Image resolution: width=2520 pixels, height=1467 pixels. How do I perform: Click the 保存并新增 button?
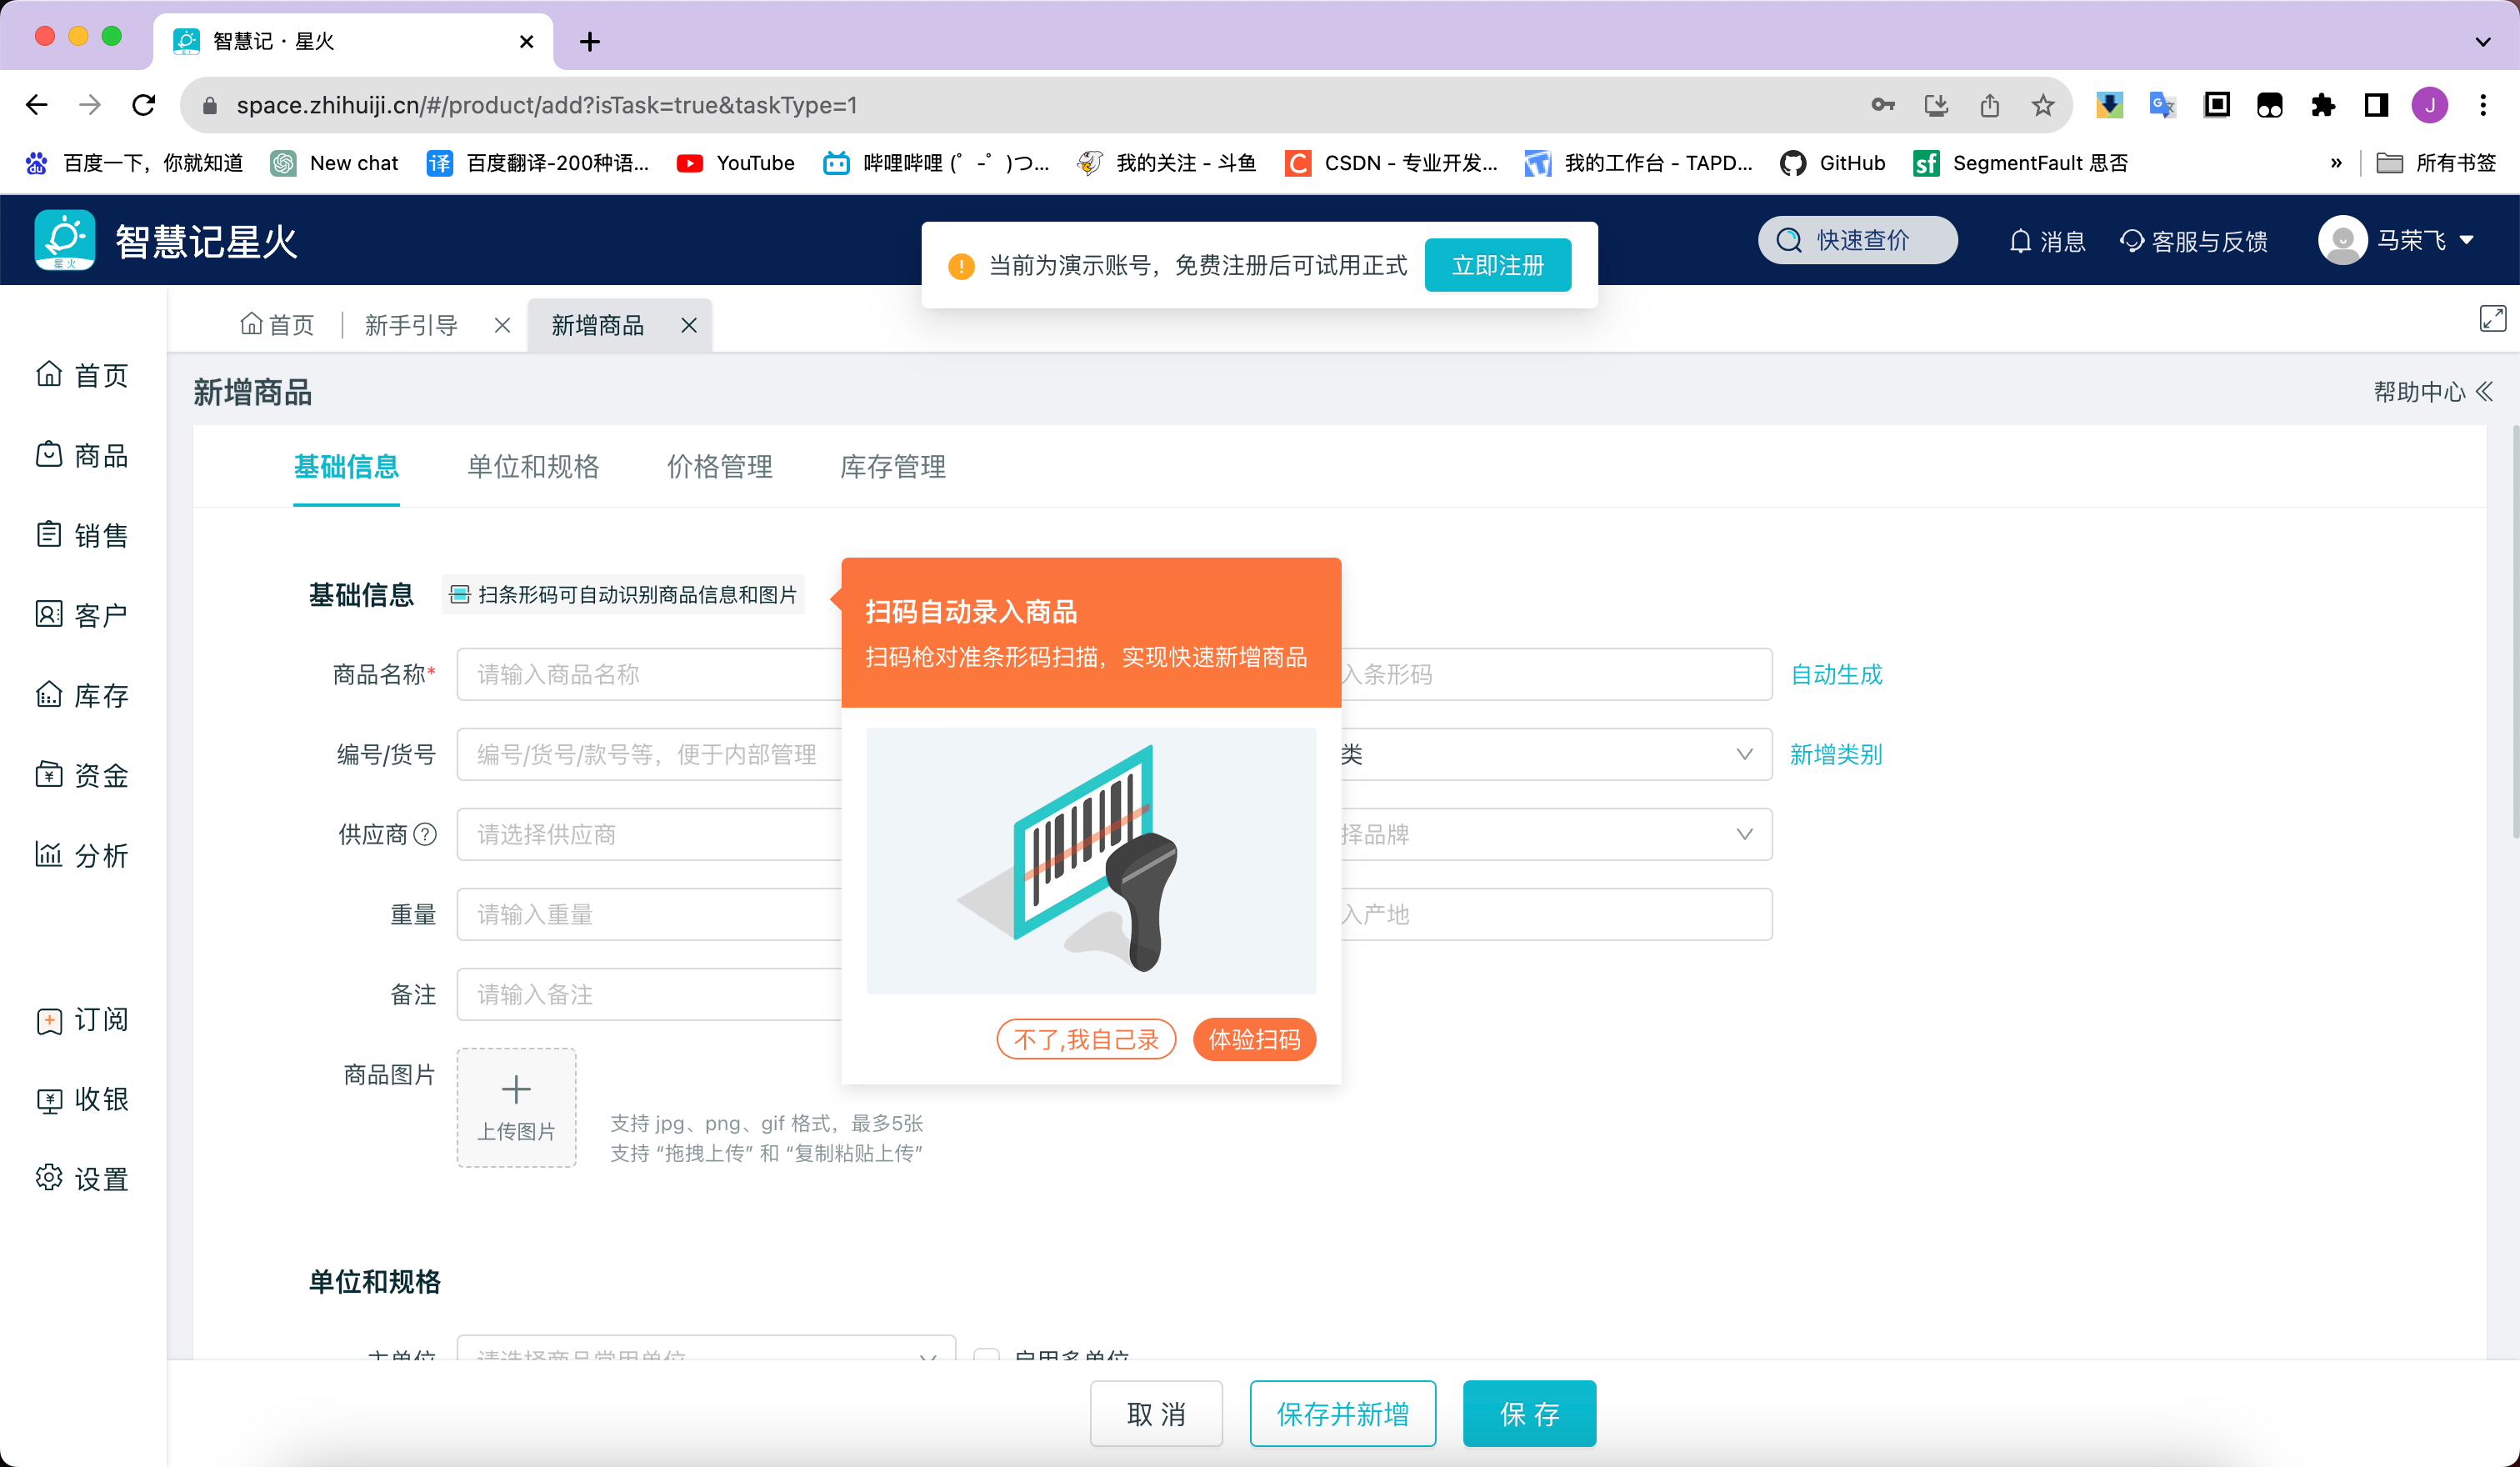(x=1342, y=1411)
